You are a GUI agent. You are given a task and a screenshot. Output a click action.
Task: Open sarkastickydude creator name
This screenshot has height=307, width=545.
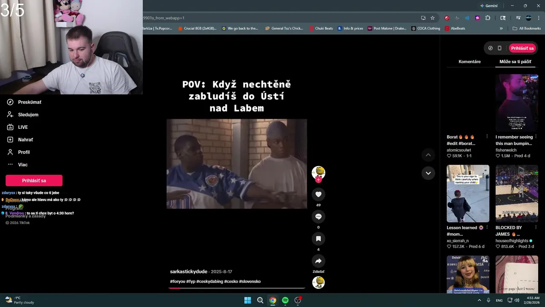(189, 272)
